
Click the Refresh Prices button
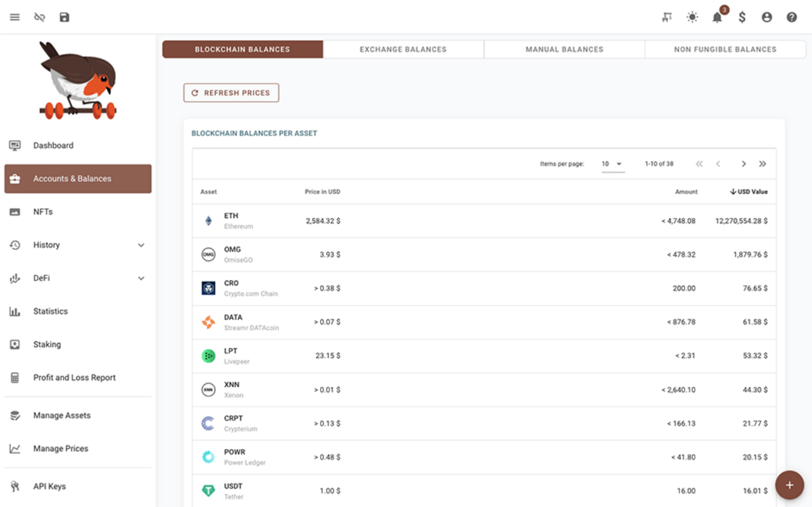pos(231,93)
